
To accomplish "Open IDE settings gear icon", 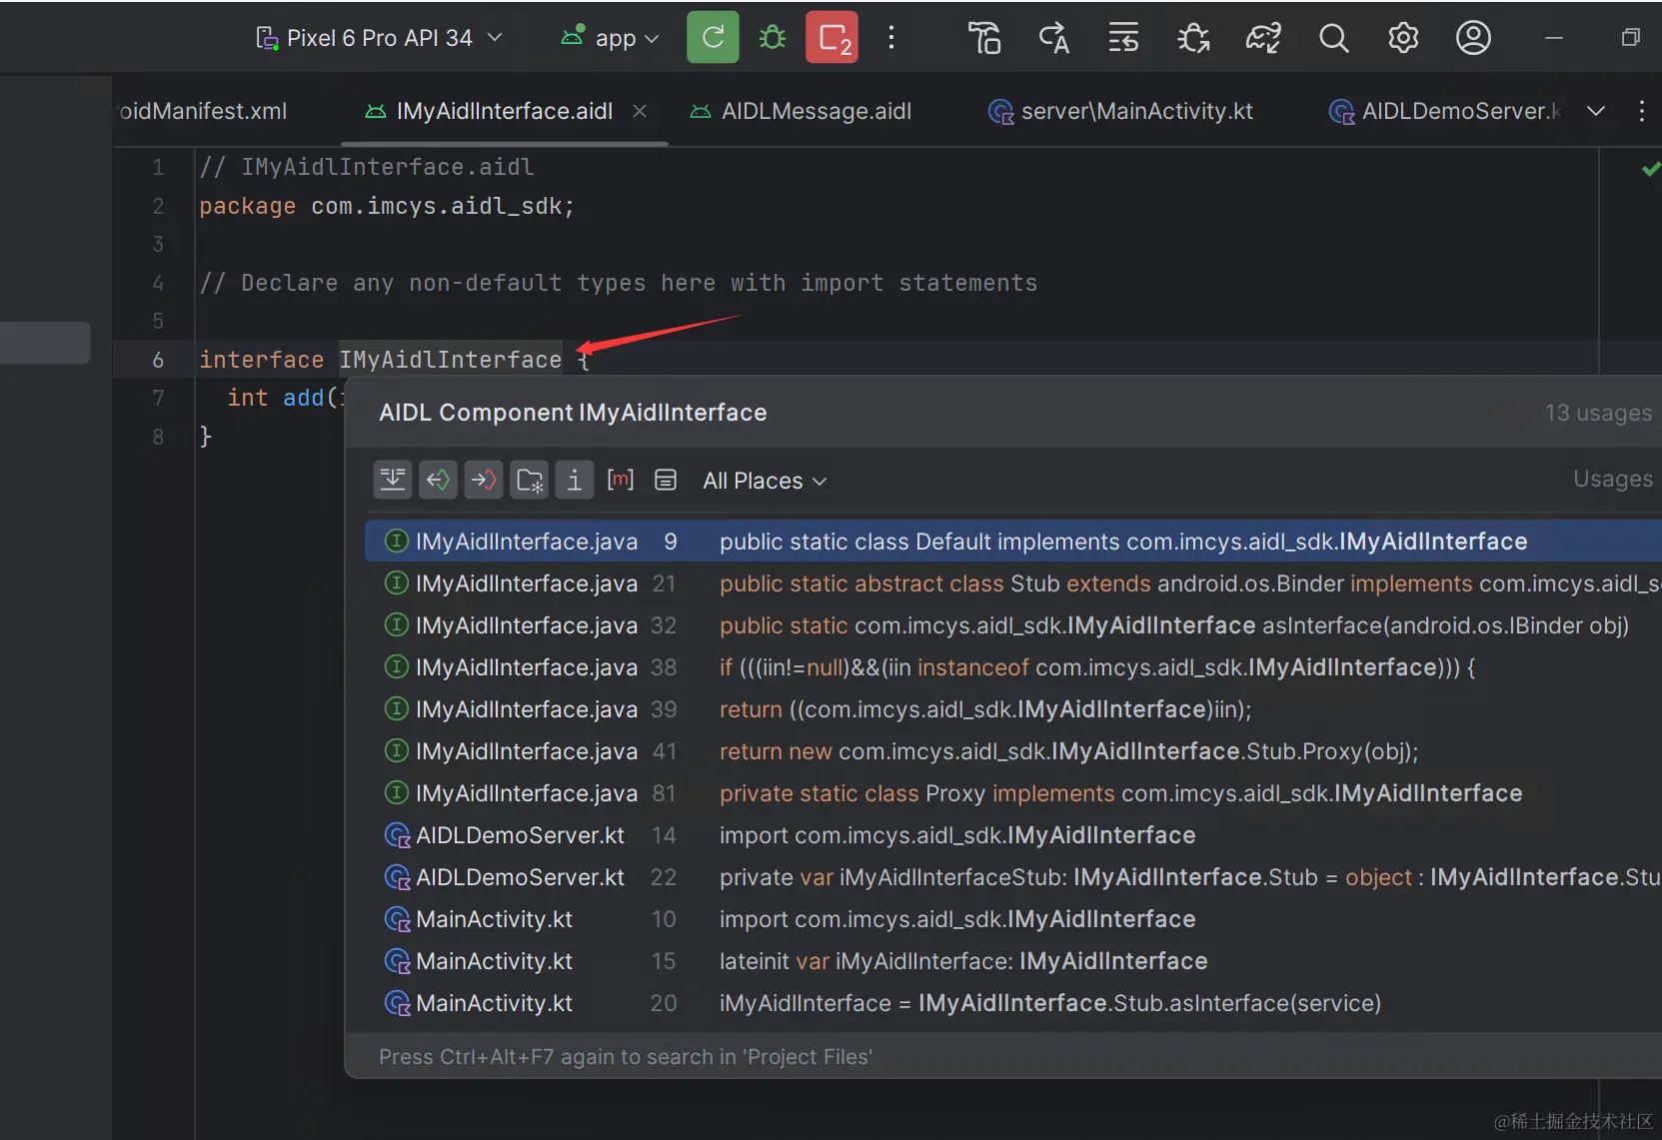I will point(1403,38).
